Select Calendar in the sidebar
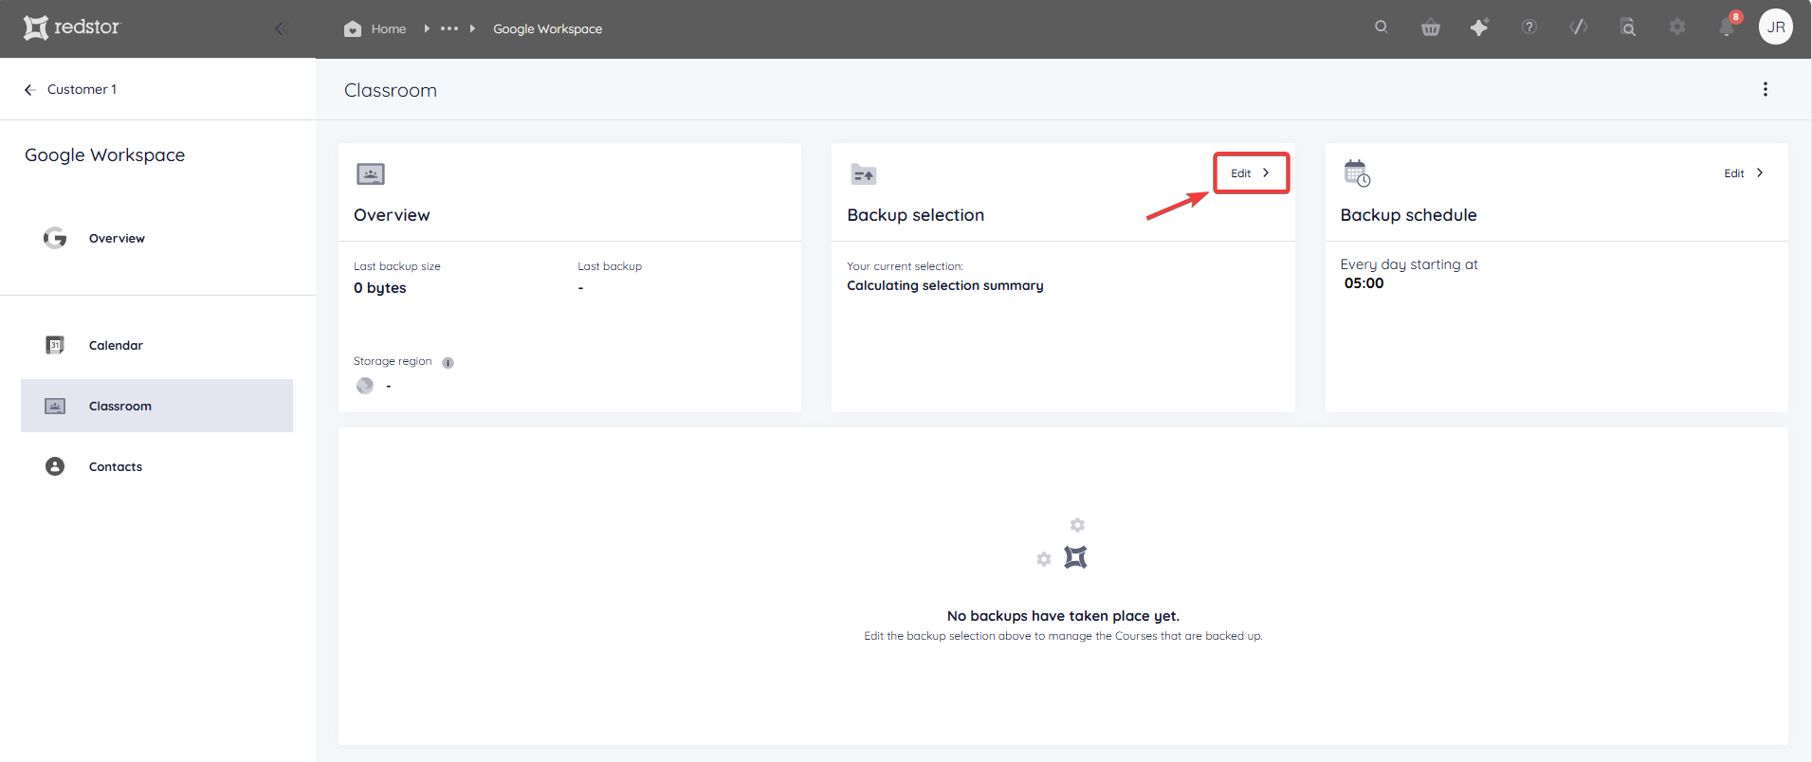 pyautogui.click(x=156, y=345)
